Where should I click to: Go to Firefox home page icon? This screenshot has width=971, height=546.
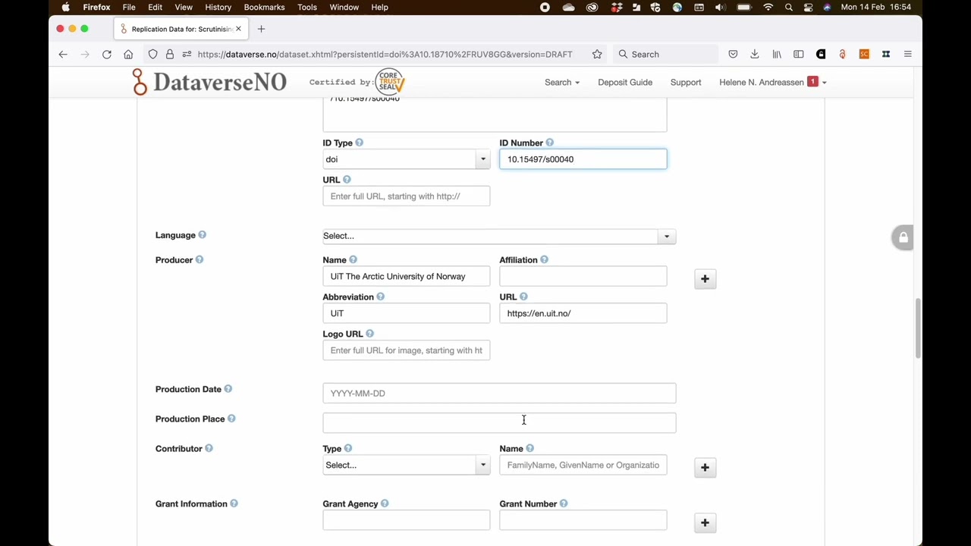coord(128,54)
